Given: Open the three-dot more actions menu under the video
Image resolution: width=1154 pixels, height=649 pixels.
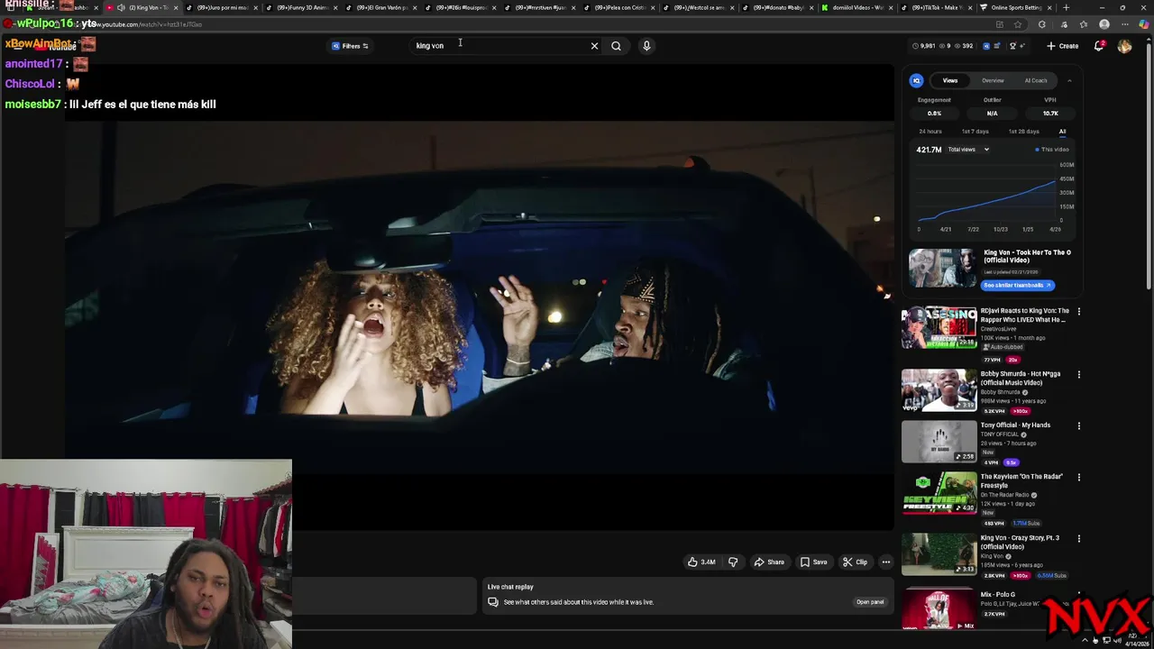Looking at the screenshot, I should coord(886,562).
